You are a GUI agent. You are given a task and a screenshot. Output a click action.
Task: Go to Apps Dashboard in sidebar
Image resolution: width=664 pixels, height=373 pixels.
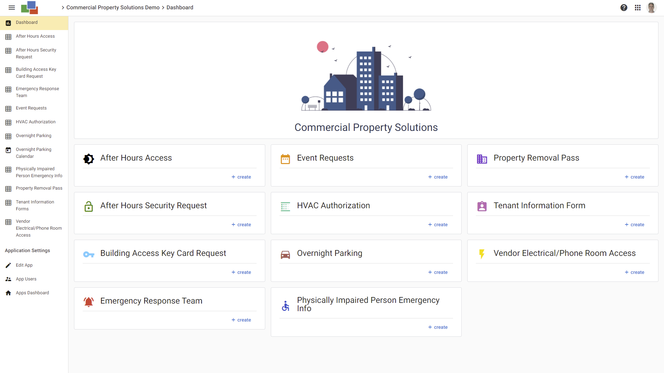(32, 293)
